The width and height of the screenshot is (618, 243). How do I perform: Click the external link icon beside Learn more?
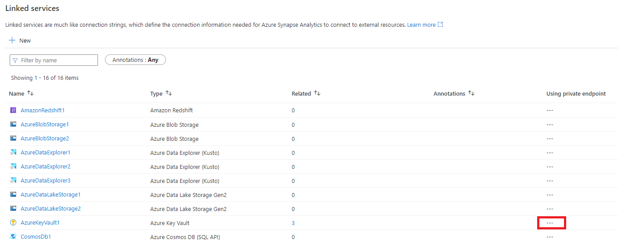point(440,25)
